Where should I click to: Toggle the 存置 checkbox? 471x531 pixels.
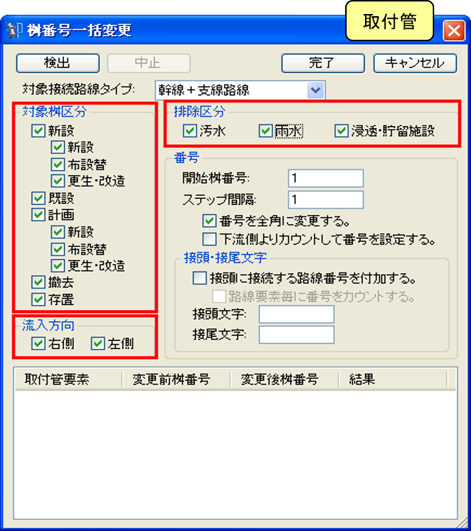click(x=38, y=299)
